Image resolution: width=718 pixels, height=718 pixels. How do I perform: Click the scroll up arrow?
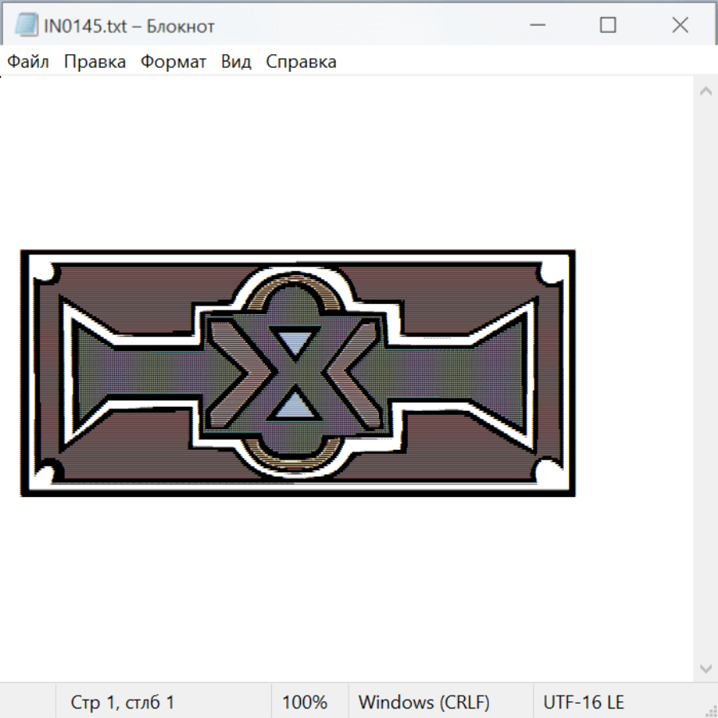705,92
